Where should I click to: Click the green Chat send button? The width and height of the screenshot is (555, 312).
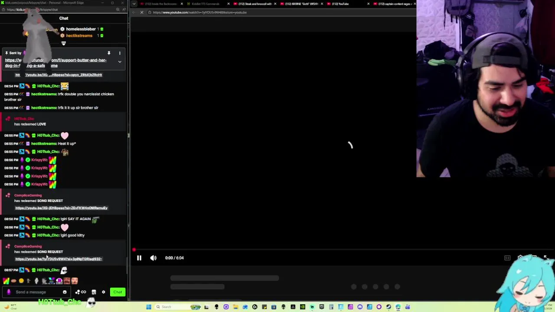pyautogui.click(x=118, y=292)
